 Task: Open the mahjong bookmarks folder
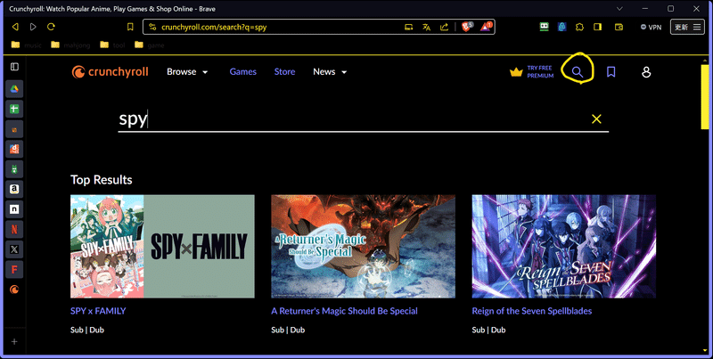[x=70, y=45]
